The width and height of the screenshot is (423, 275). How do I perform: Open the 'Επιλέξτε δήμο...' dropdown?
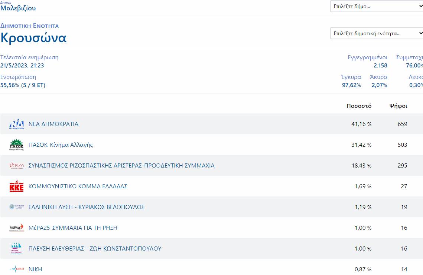point(377,6)
